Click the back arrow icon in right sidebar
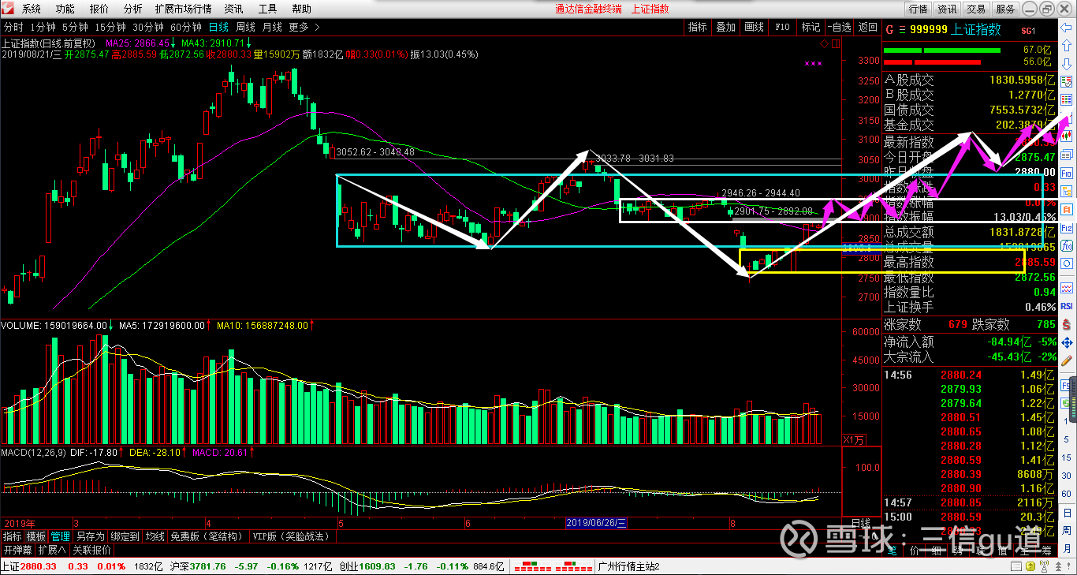Viewport: 1077px width, 575px height. pos(1065,28)
